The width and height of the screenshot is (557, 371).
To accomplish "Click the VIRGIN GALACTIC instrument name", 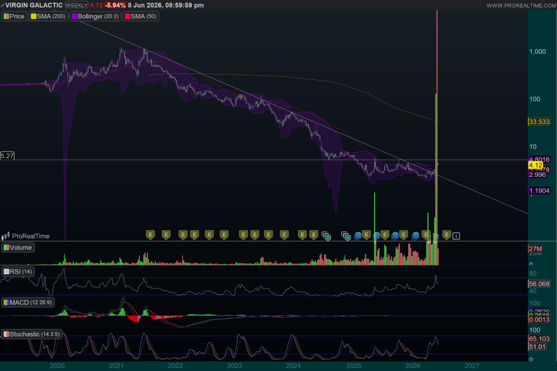I will [x=34, y=5].
